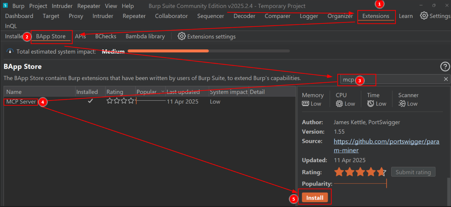Image resolution: width=451 pixels, height=207 pixels.
Task: Click the Low system impact cell
Action: pyautogui.click(x=215, y=102)
